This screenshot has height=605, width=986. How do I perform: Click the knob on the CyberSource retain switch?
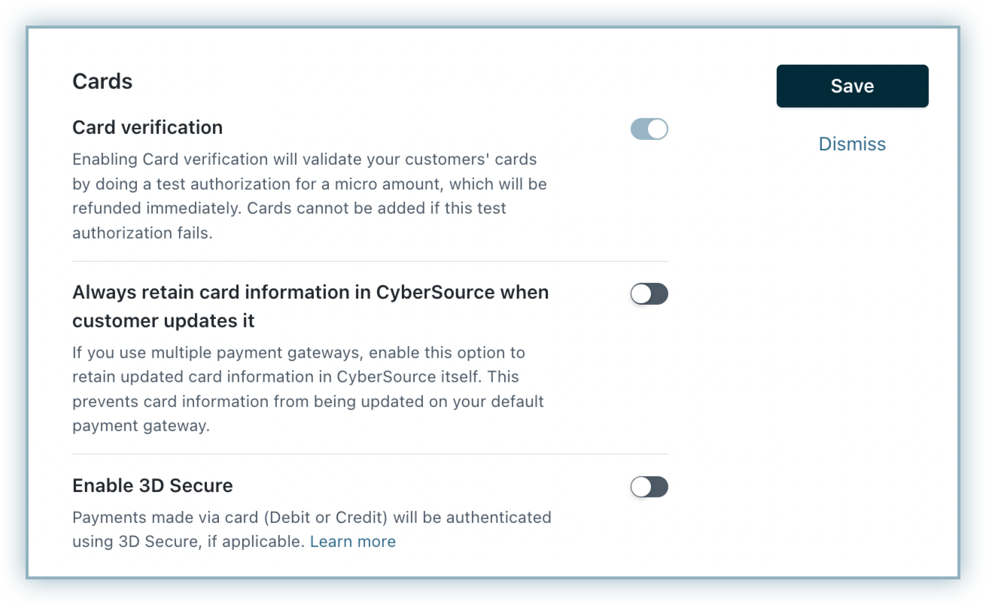[641, 293]
